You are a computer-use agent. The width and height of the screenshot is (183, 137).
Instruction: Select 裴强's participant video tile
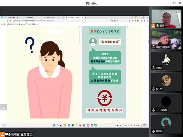[x=166, y=19]
